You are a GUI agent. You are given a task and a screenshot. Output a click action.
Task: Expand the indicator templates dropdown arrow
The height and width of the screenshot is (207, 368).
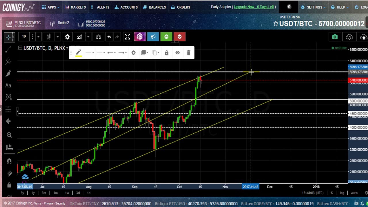[88, 37]
